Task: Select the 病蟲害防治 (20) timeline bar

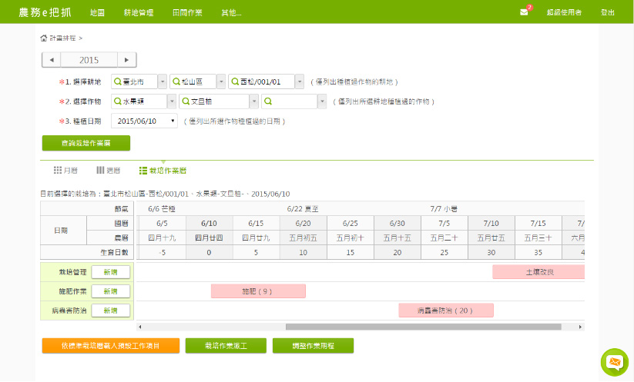Action: [445, 311]
